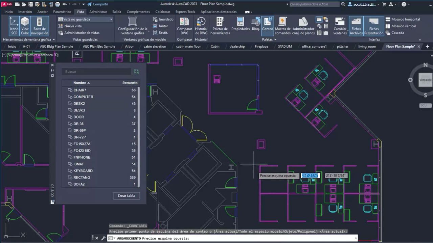The image size is (433, 243).
Task: Open the Inserción ribbon tab
Action: [25, 11]
